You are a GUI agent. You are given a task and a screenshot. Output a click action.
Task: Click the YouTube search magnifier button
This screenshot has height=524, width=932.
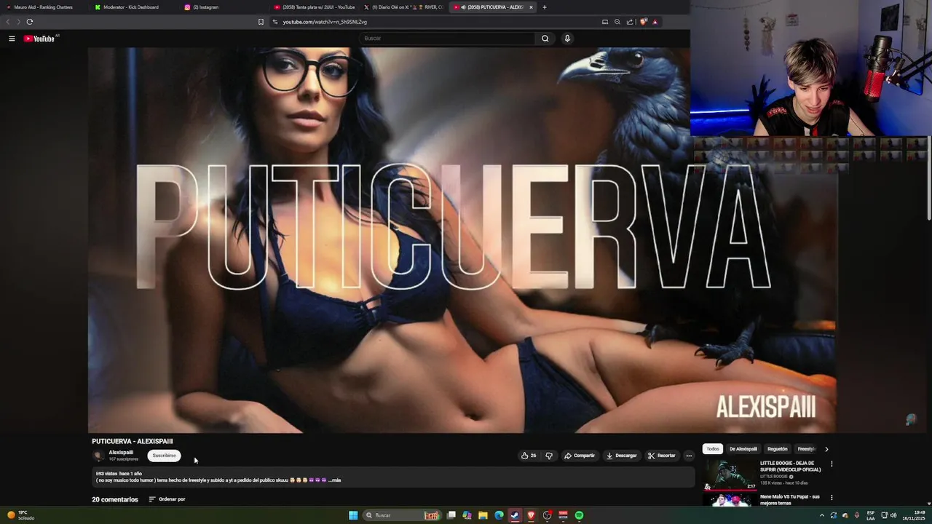click(545, 39)
